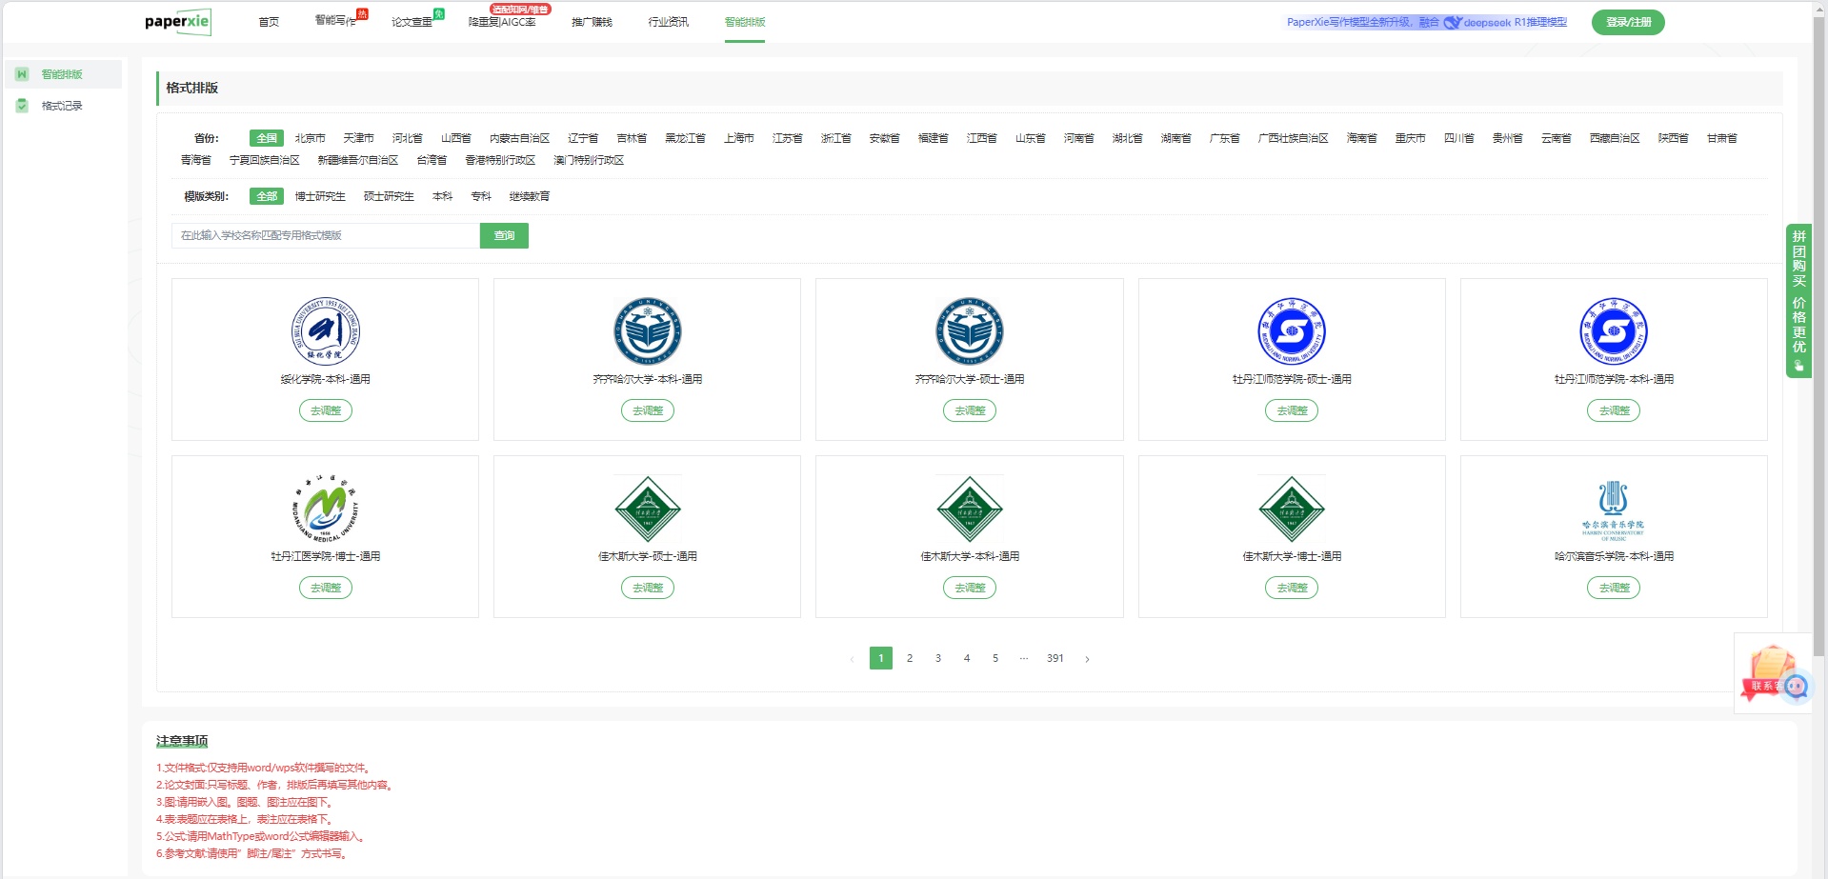
Task: Filter by 上海市
Action: pos(738,138)
